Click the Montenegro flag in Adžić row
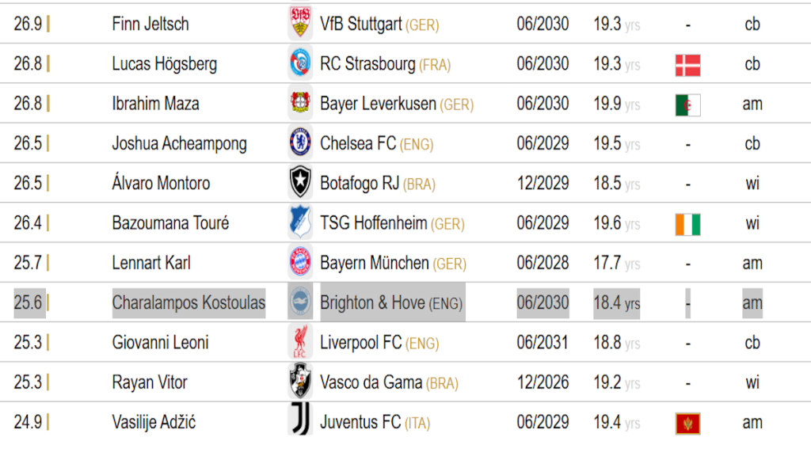The width and height of the screenshot is (811, 456). [687, 423]
